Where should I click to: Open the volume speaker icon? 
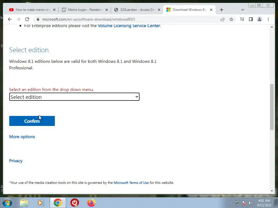point(251,203)
